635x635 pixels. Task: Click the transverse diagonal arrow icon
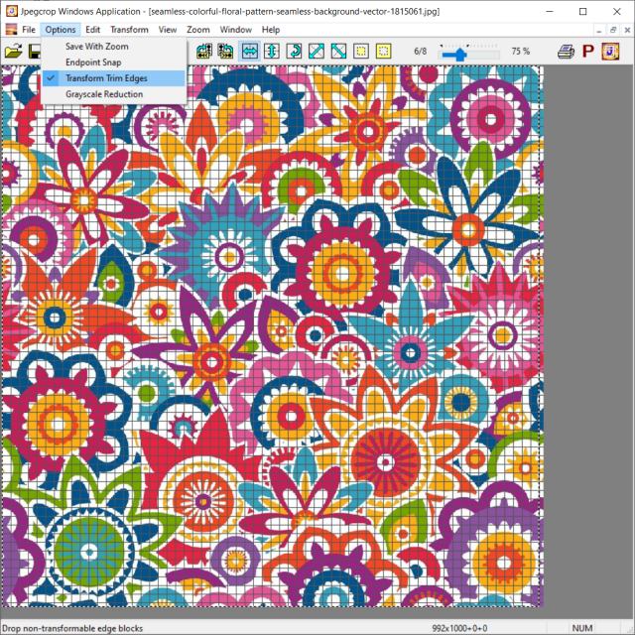tap(338, 52)
